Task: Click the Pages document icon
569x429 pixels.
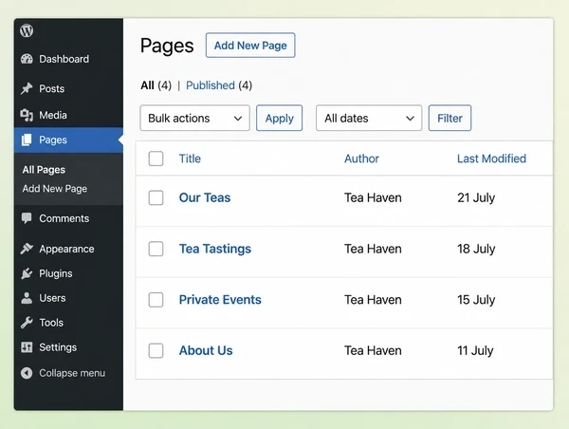Action: (x=27, y=140)
